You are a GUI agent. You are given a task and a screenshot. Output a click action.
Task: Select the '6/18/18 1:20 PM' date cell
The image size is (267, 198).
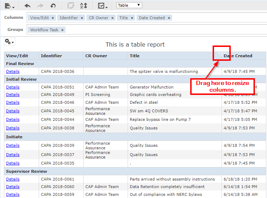244,179
